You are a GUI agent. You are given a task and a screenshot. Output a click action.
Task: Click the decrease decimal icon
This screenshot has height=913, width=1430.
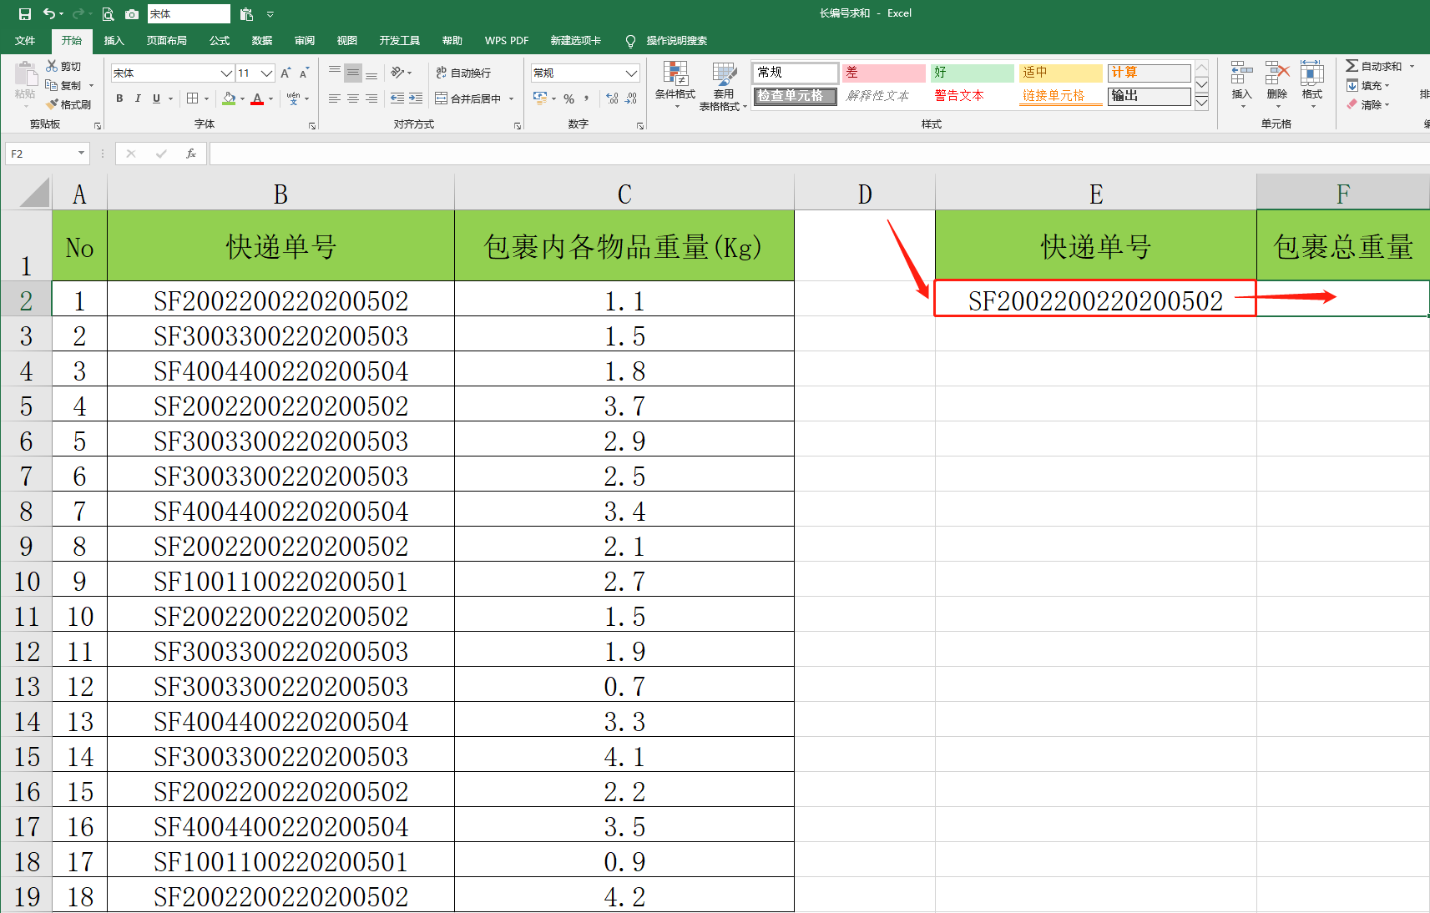[631, 98]
